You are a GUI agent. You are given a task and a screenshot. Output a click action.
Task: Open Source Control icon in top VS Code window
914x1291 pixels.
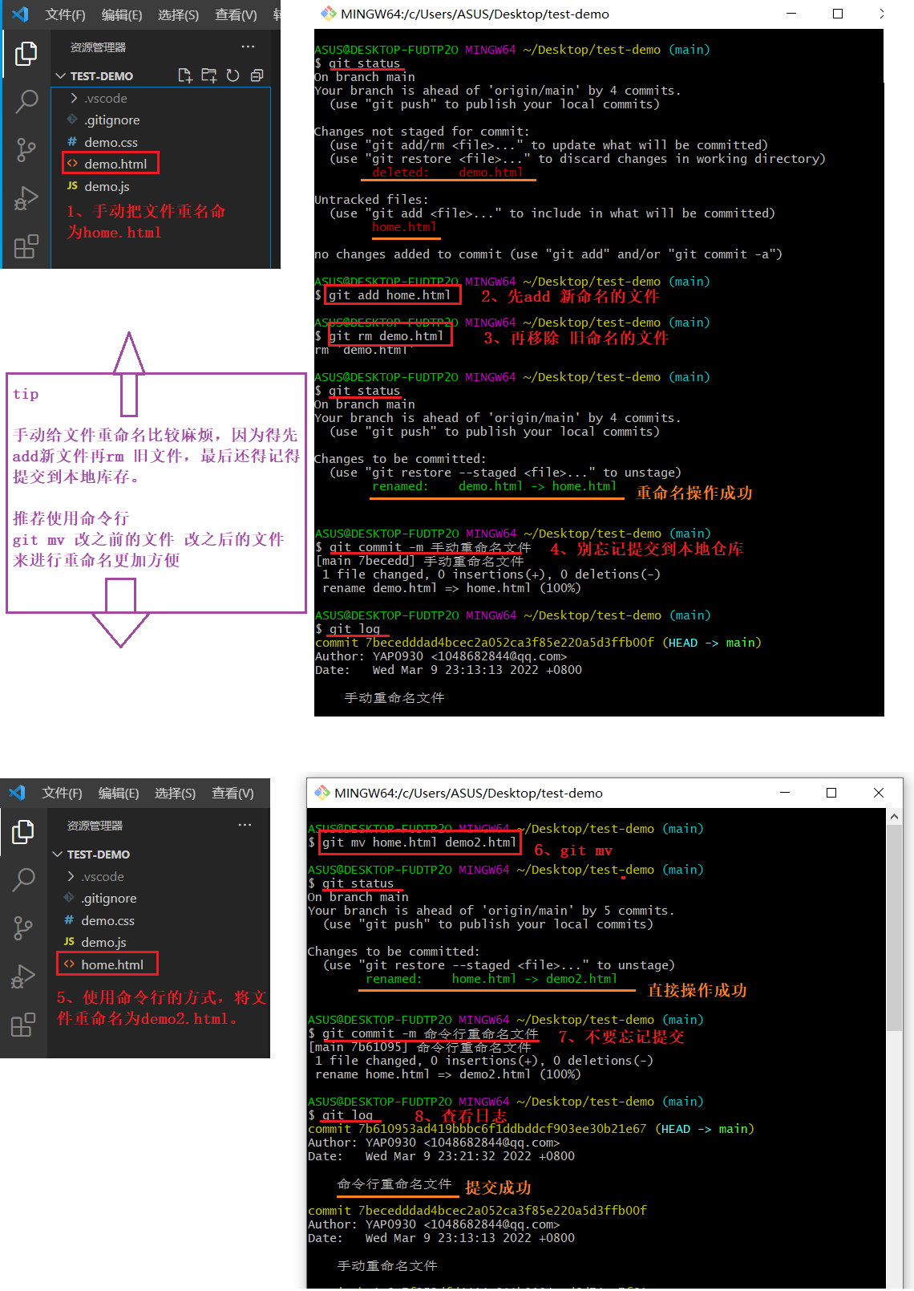(26, 149)
